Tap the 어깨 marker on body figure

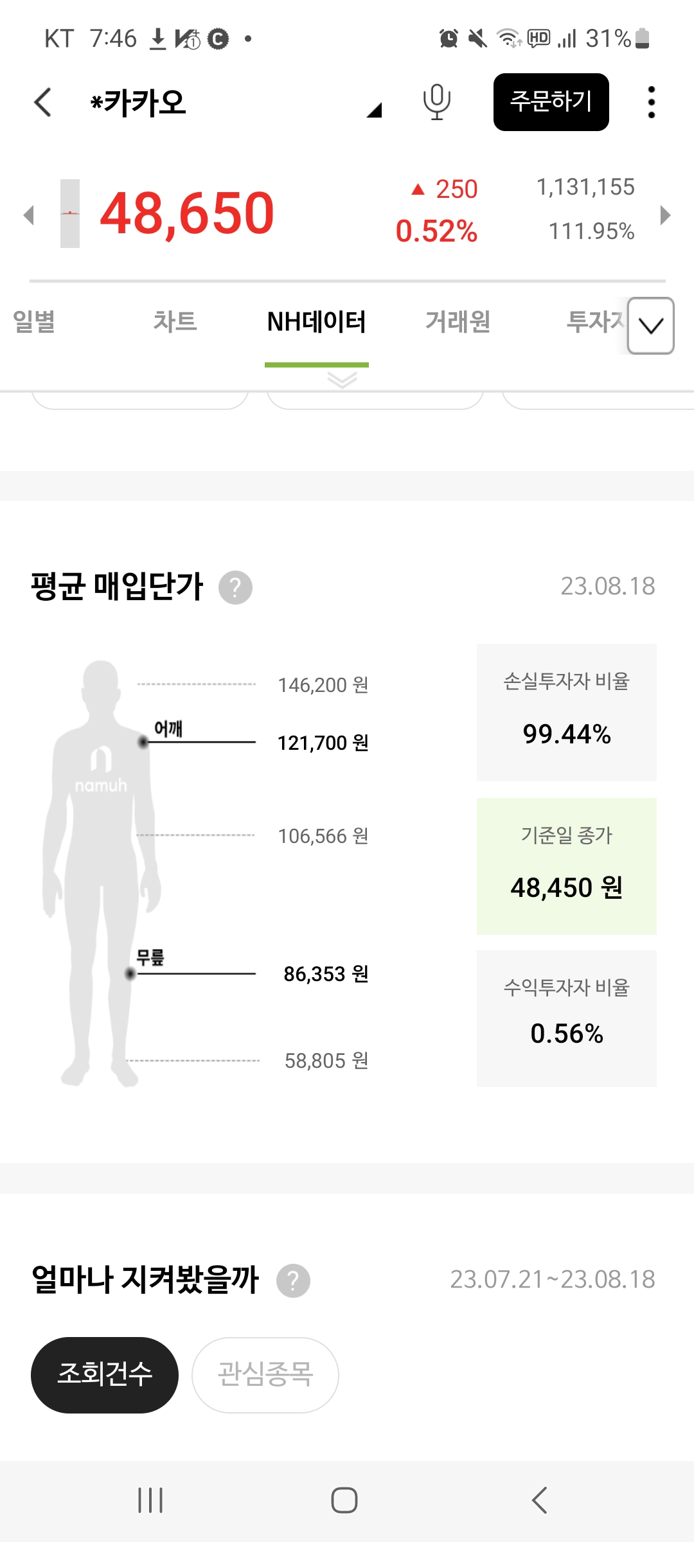tap(144, 742)
